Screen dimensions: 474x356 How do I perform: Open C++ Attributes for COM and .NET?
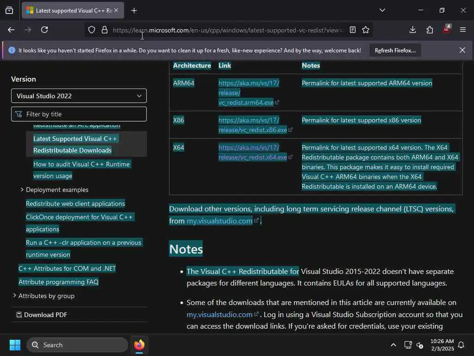click(67, 268)
